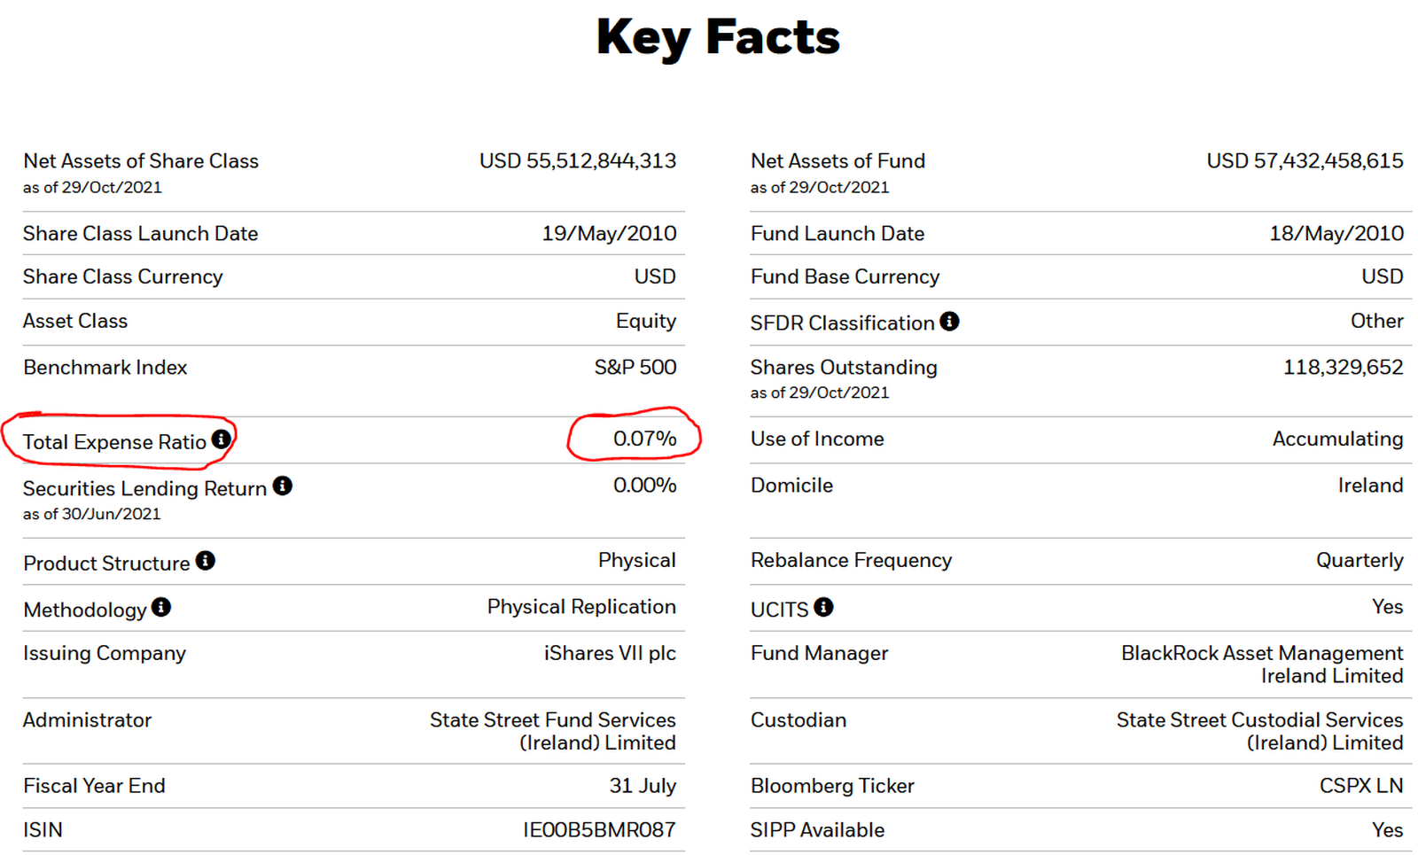Select the date 18/May/2010
1418x855 pixels.
[x=1336, y=234]
